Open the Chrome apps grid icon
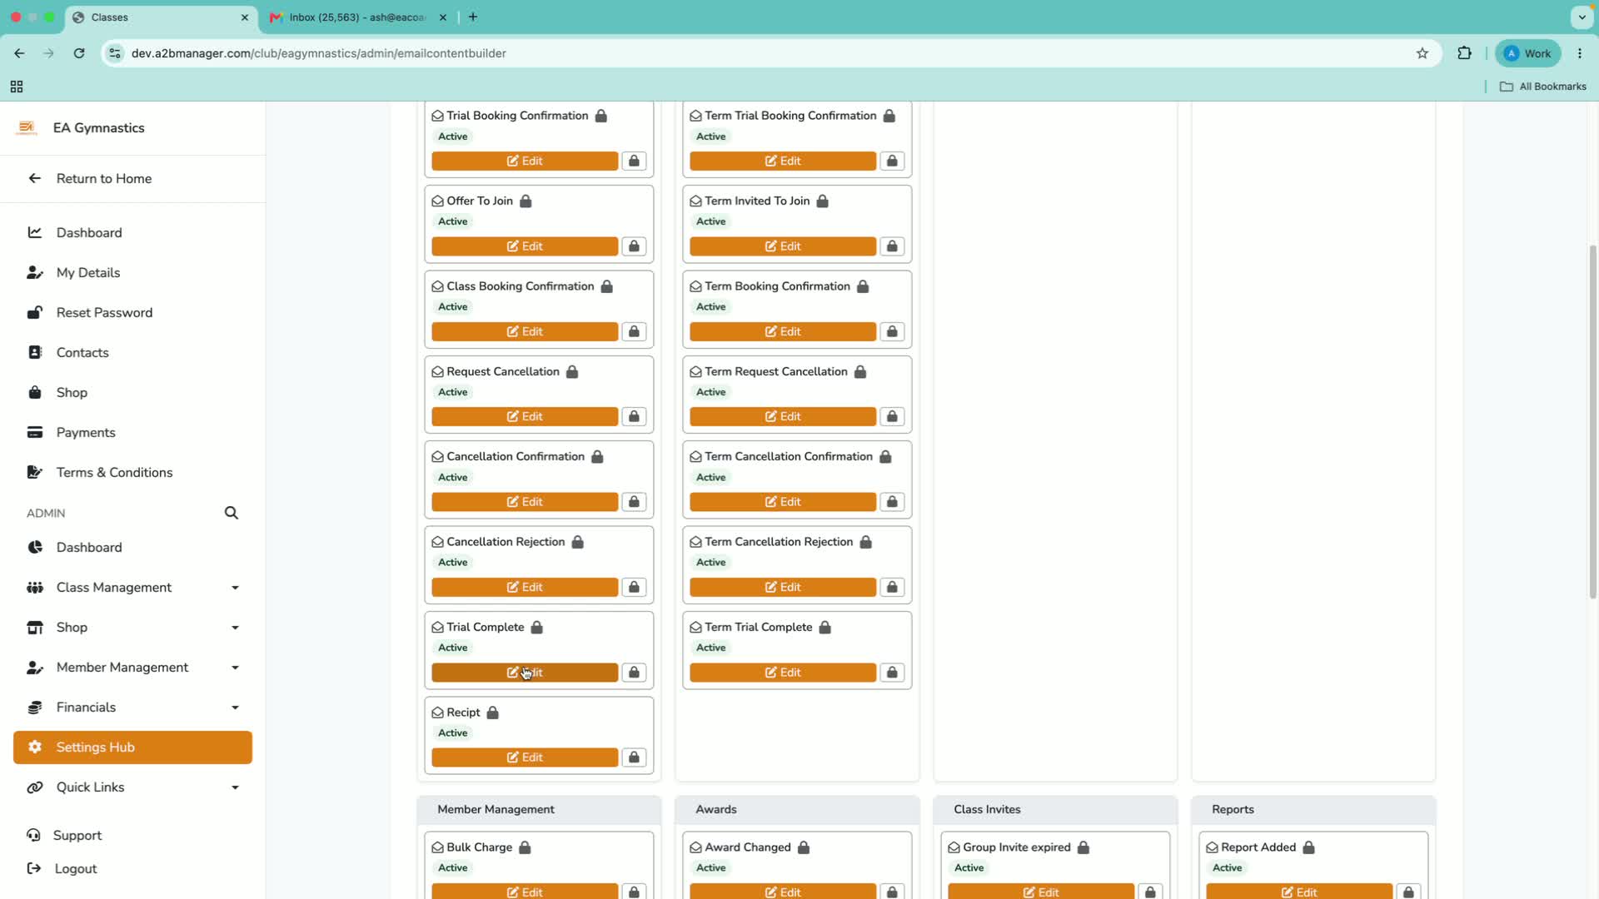Screen dimensions: 1599x899 (17, 87)
